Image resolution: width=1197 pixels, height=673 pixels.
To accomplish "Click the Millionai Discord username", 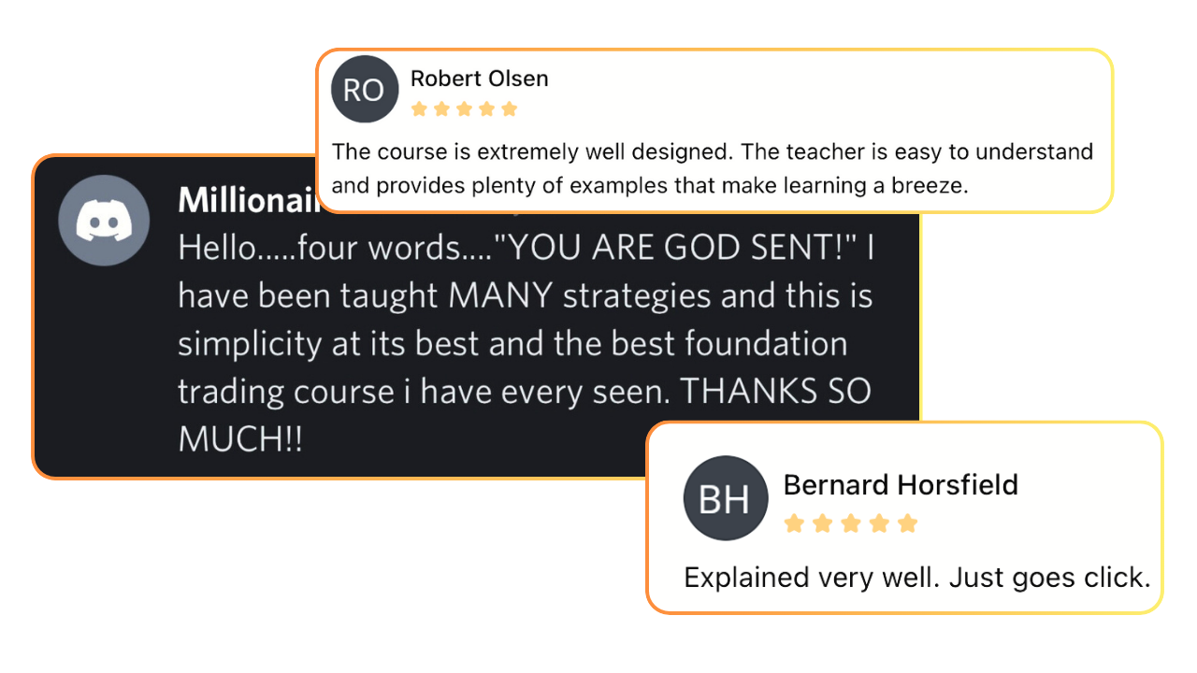I will pos(247,200).
